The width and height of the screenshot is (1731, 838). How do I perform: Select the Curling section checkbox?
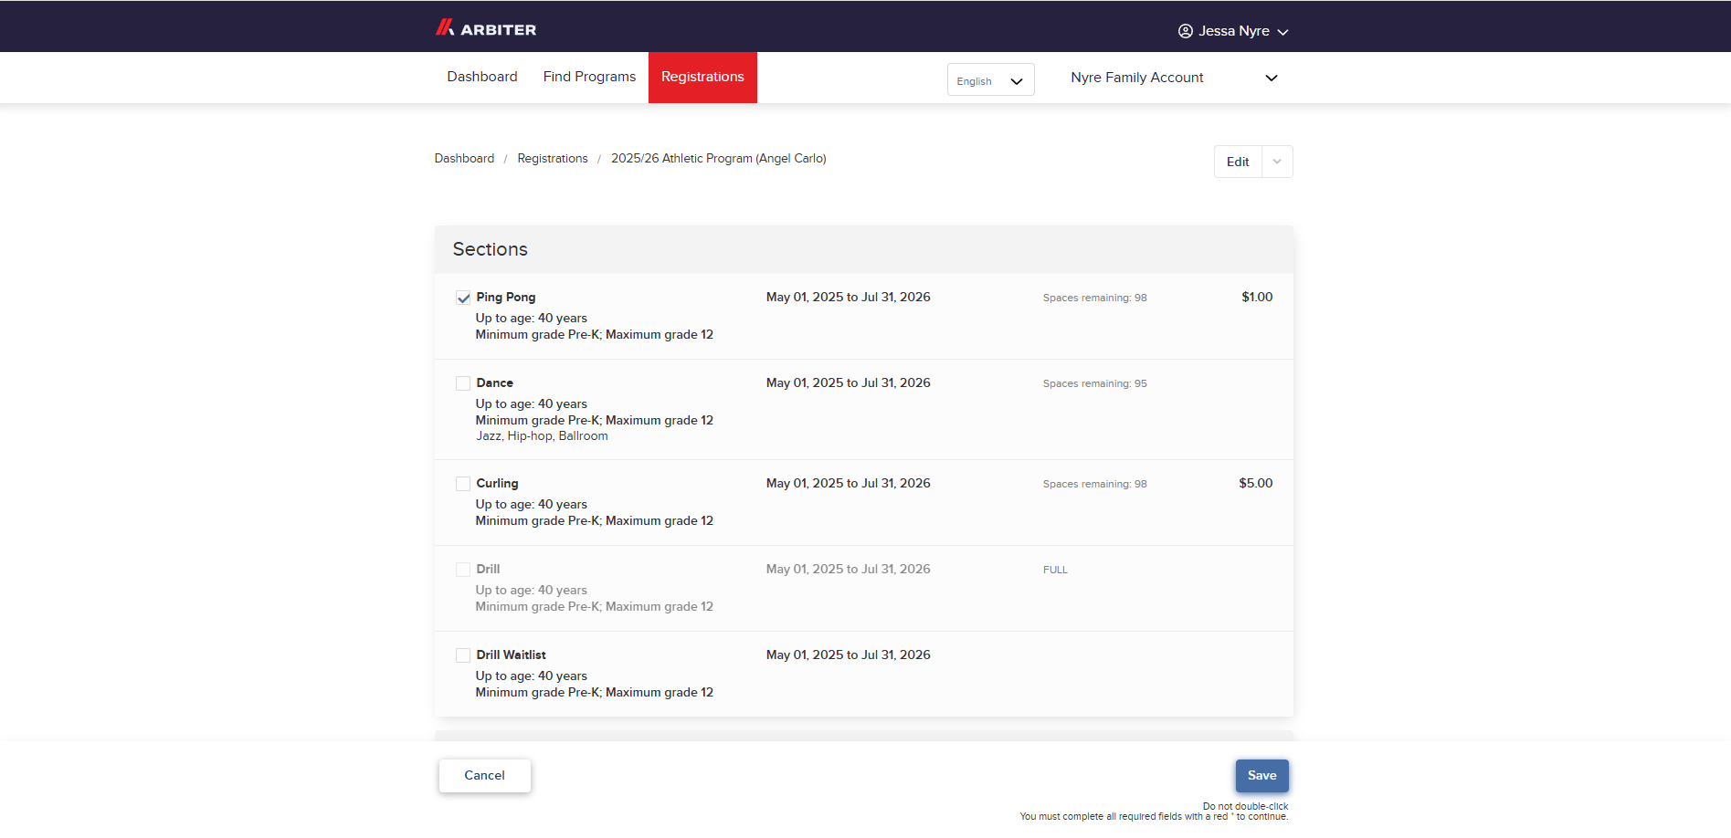[463, 484]
